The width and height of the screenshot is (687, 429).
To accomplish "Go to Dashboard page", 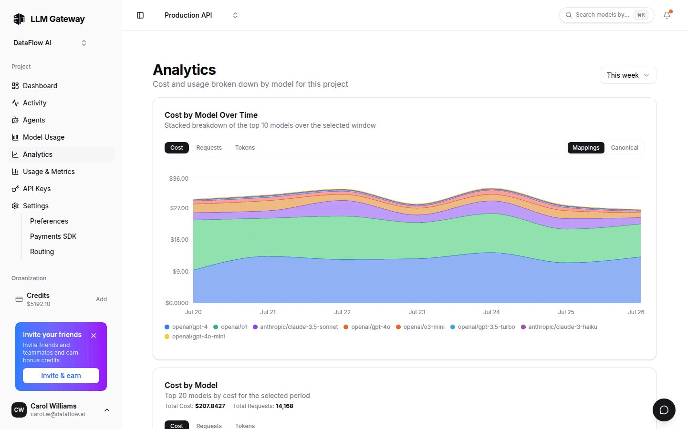I will tap(61, 86).
